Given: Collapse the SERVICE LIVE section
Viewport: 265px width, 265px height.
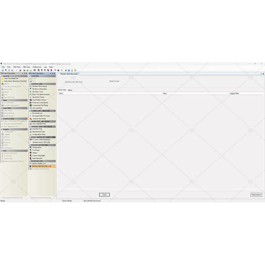Looking at the screenshot, I should (30, 84).
